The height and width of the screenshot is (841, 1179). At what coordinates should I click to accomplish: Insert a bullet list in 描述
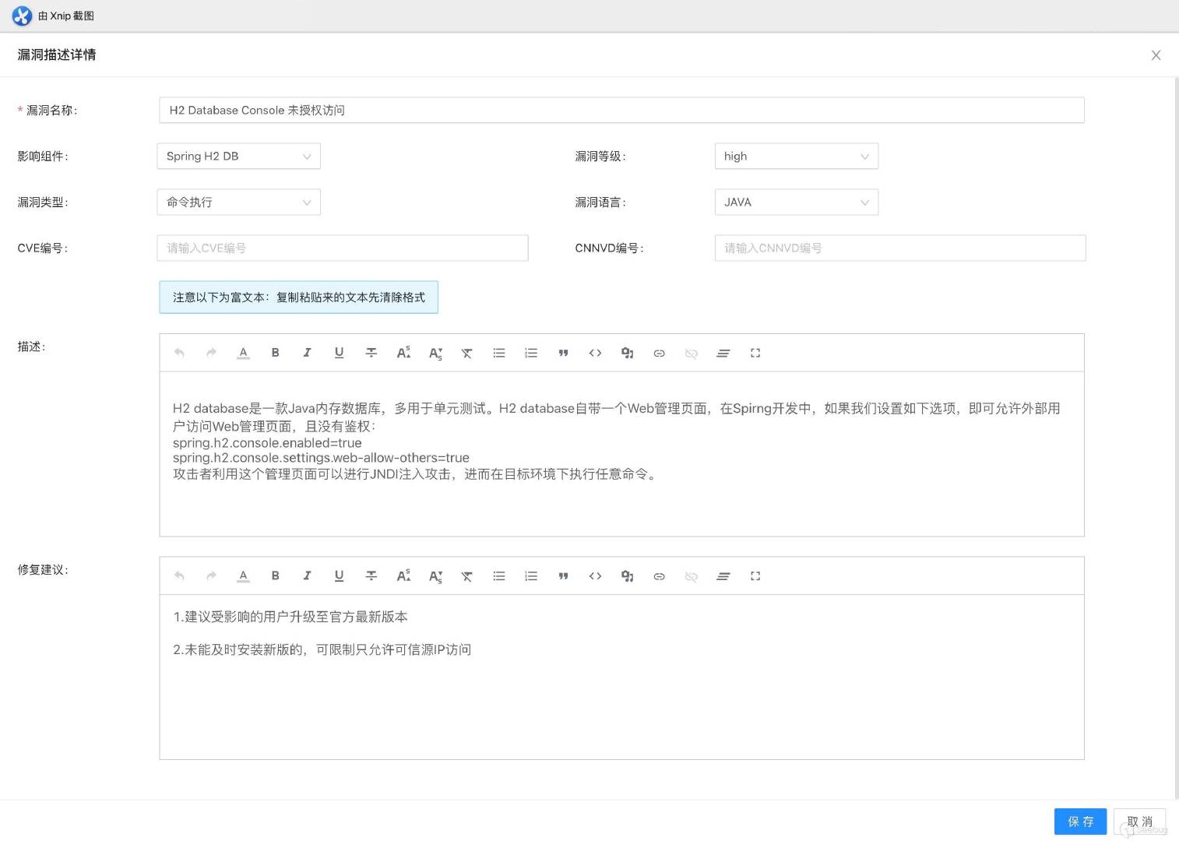[499, 353]
